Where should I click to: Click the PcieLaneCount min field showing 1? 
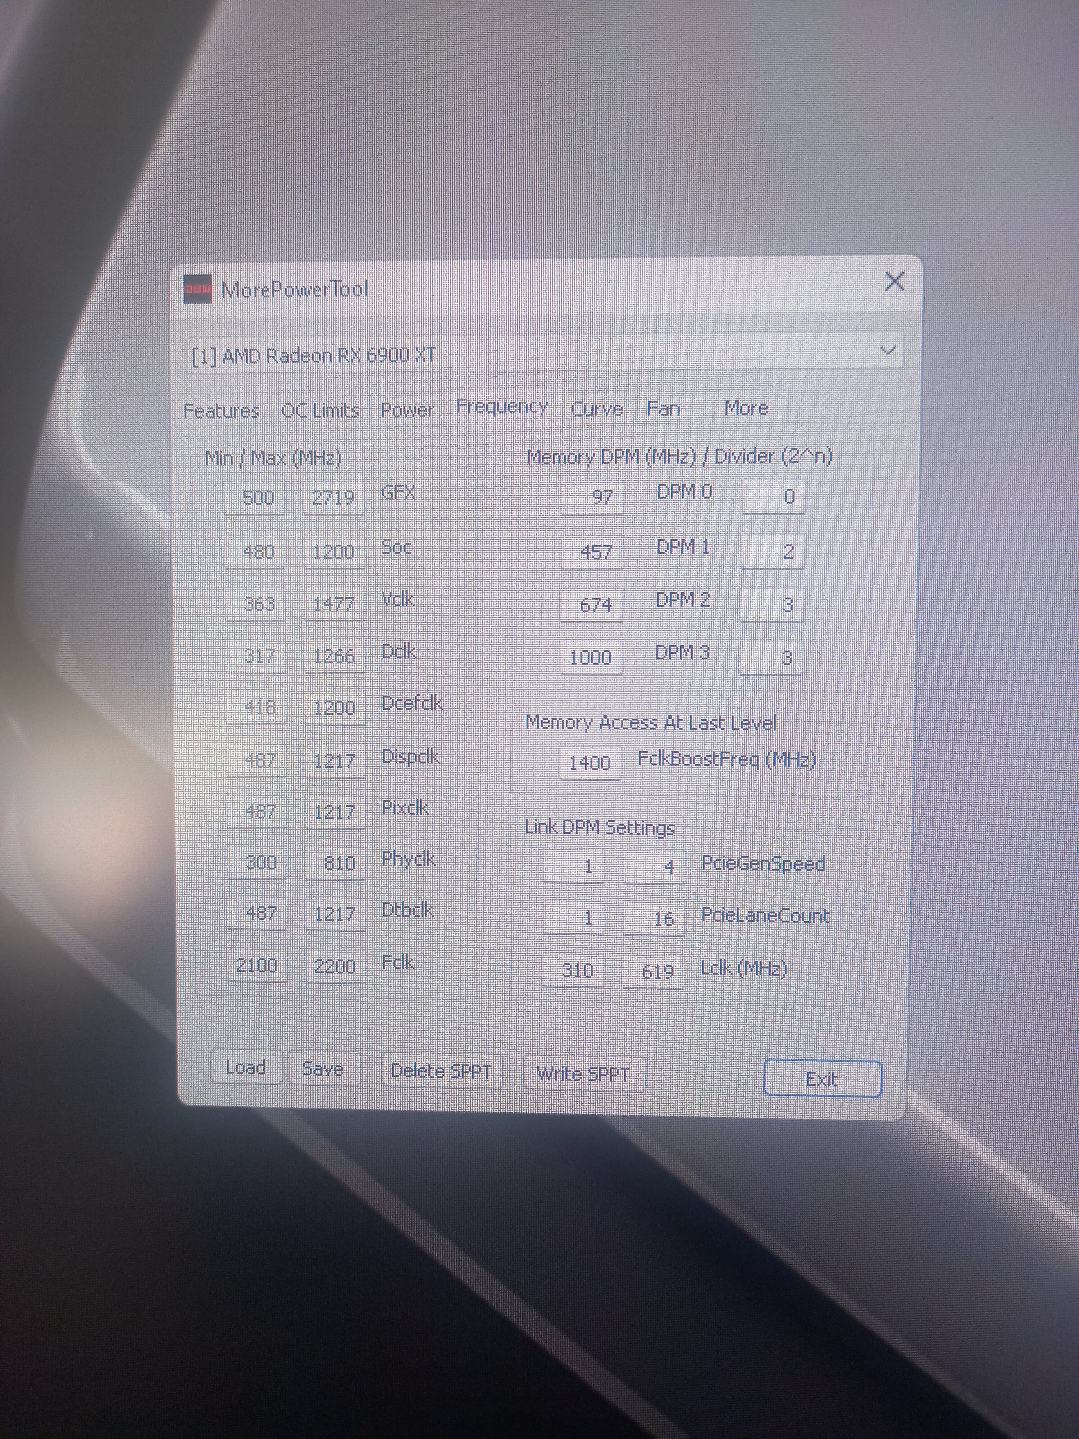click(574, 918)
